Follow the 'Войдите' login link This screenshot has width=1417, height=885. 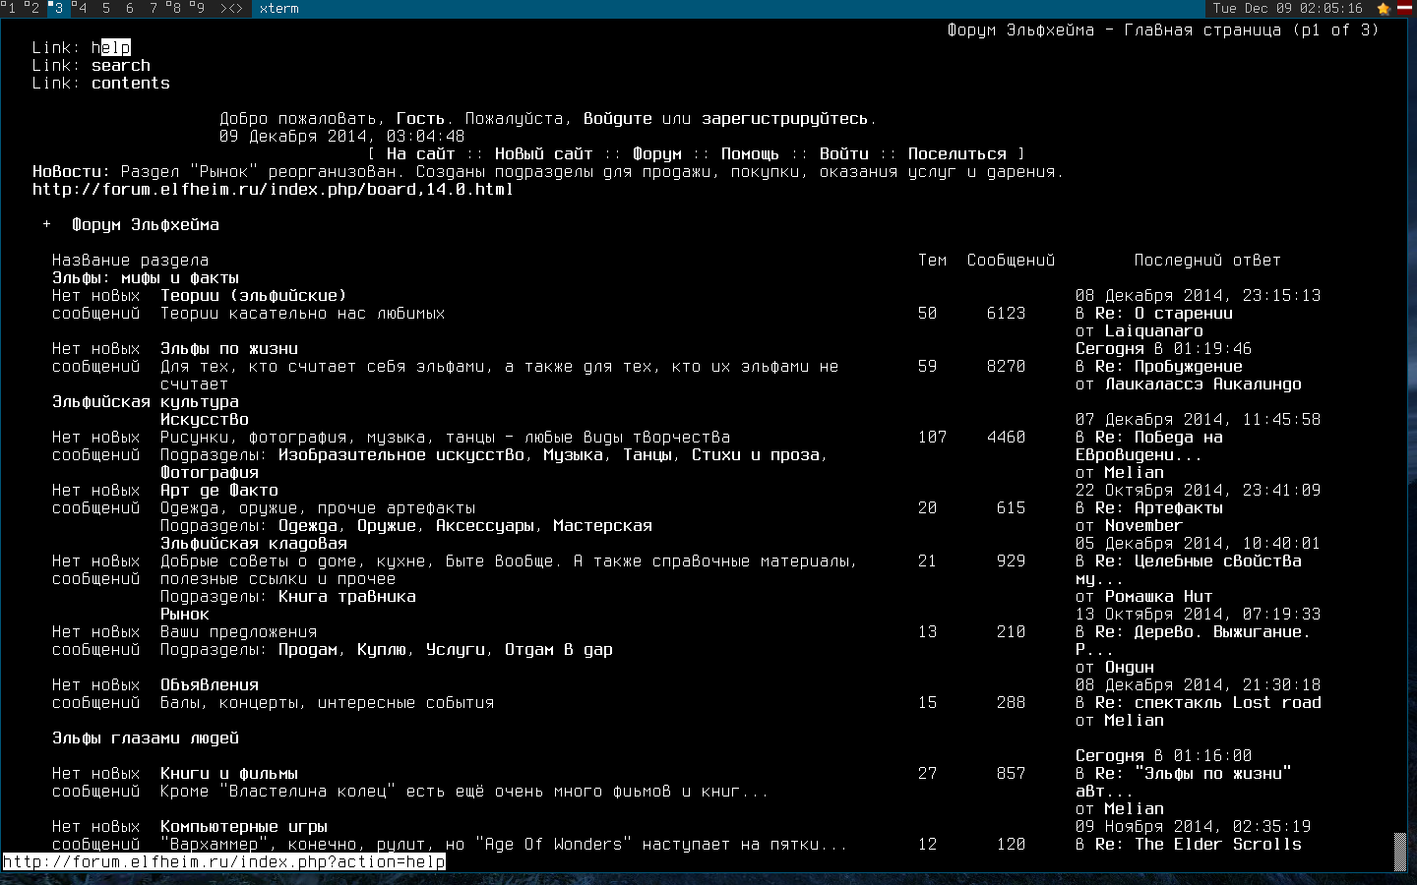coord(618,118)
